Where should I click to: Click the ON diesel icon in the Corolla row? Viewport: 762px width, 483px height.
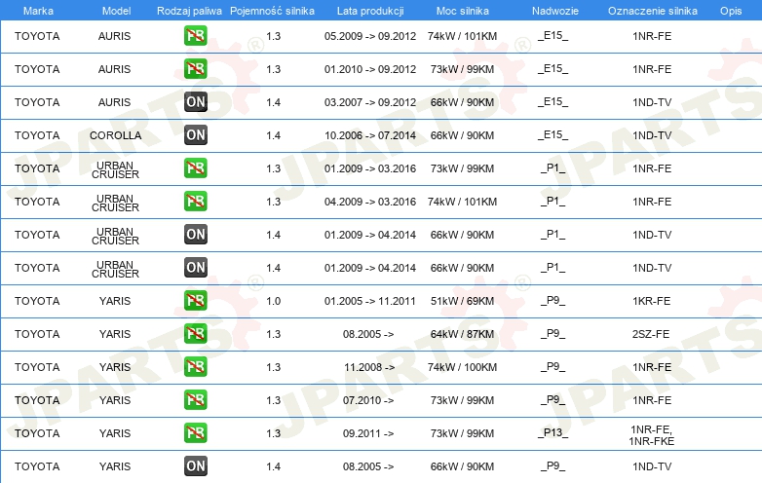(196, 135)
